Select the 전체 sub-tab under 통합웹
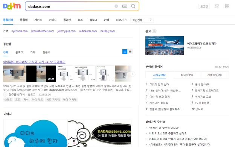The image size is (235, 147). (6, 52)
